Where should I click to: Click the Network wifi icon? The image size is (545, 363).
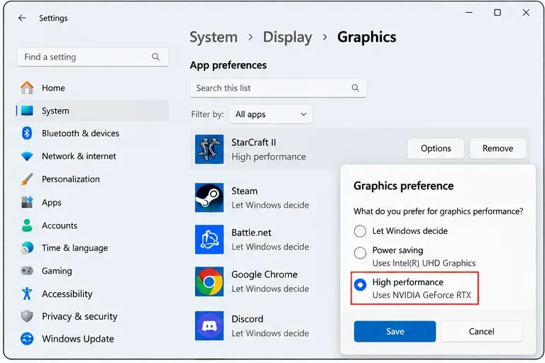tap(27, 156)
